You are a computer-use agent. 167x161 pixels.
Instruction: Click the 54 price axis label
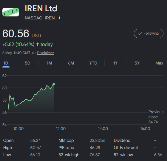tap(4, 125)
